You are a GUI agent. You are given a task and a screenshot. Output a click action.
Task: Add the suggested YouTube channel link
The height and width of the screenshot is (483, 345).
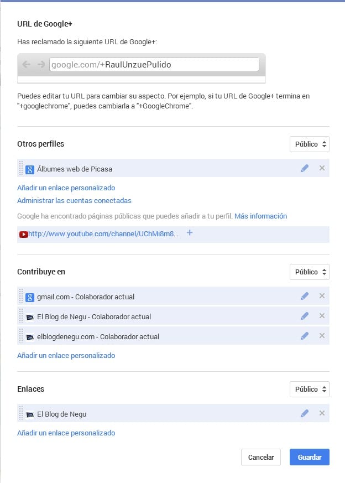click(190, 233)
